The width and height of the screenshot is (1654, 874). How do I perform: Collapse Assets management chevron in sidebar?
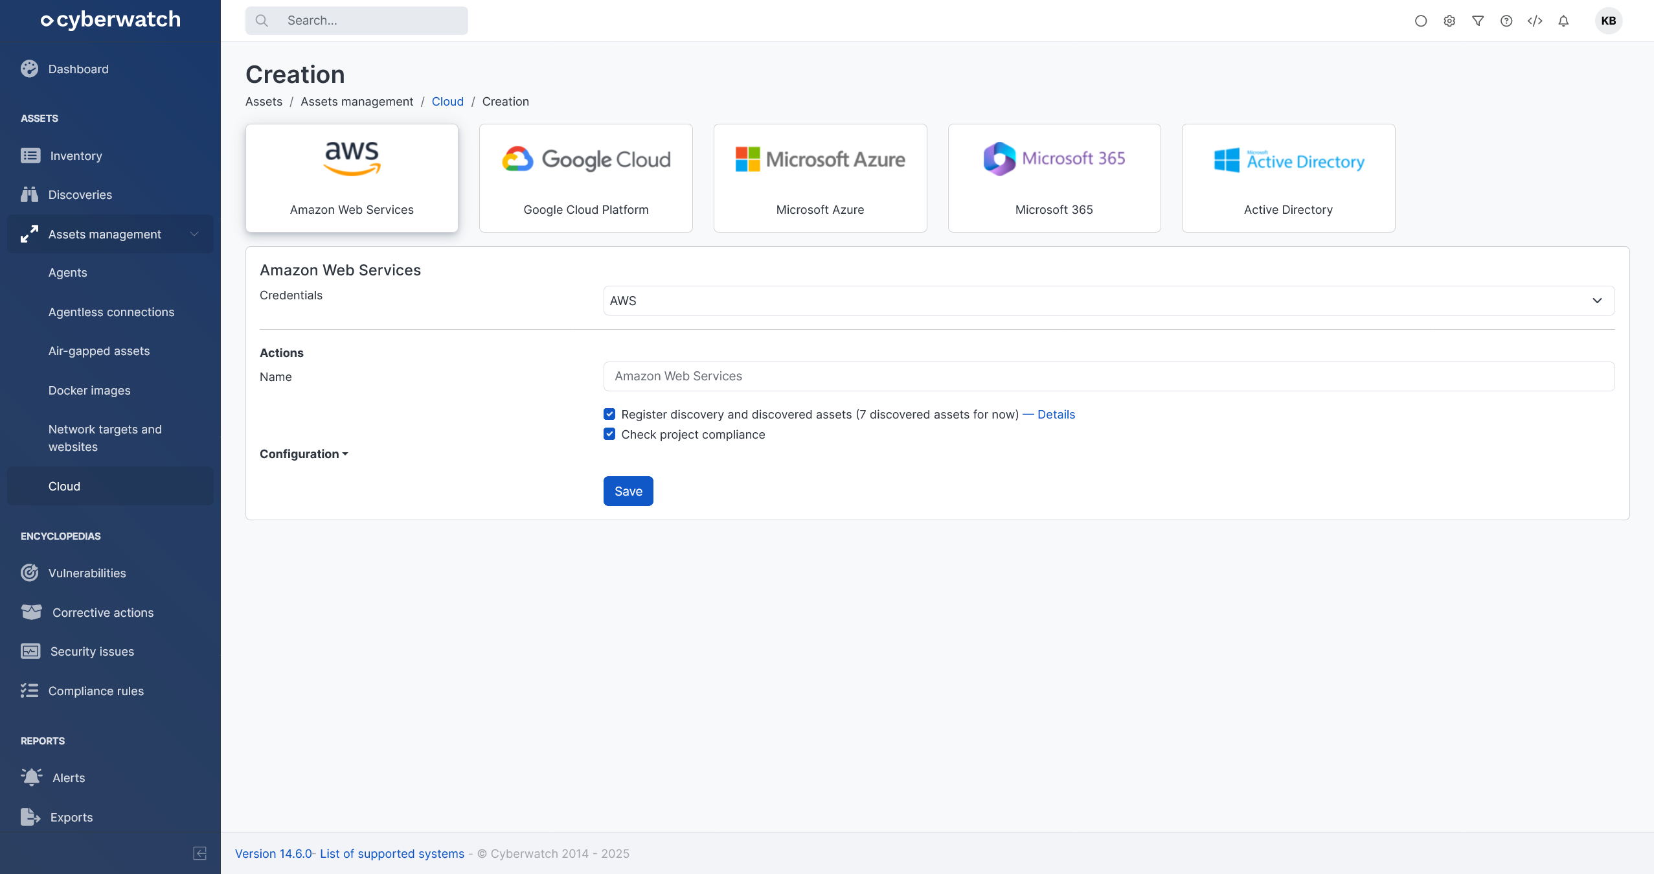[194, 234]
